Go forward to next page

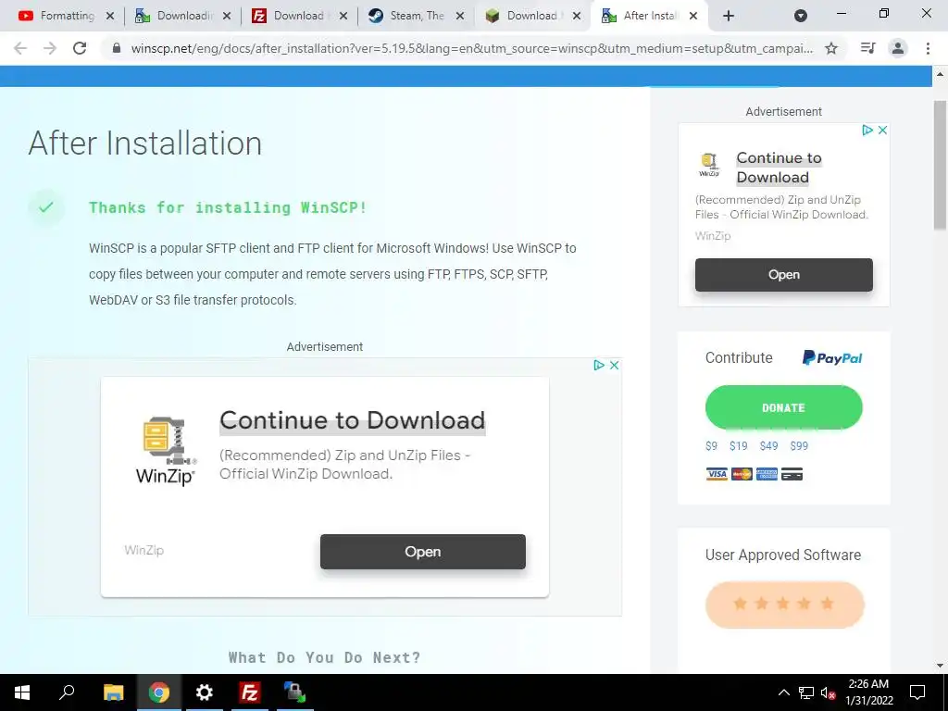point(50,48)
